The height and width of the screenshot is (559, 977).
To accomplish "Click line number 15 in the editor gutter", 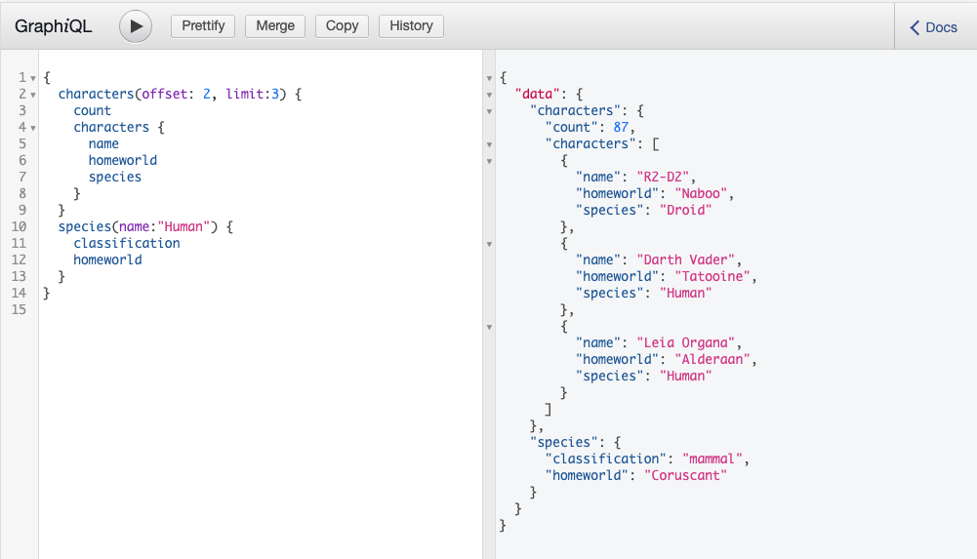I will click(20, 309).
